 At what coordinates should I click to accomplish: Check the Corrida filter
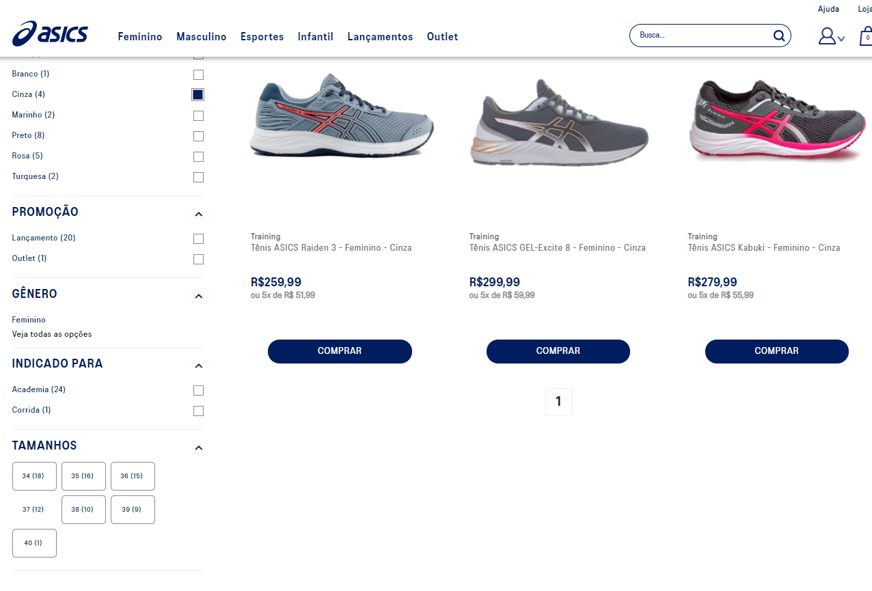(198, 411)
